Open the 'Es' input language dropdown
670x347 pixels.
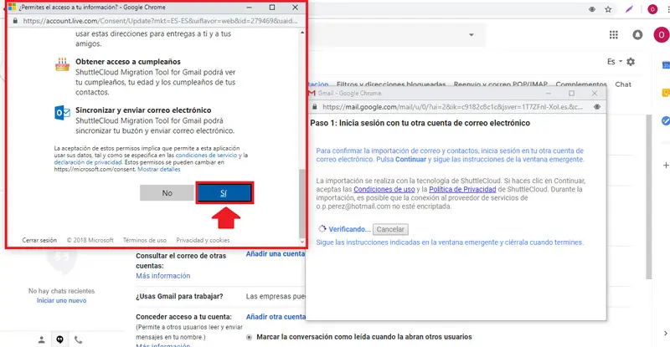pyautogui.click(x=615, y=62)
